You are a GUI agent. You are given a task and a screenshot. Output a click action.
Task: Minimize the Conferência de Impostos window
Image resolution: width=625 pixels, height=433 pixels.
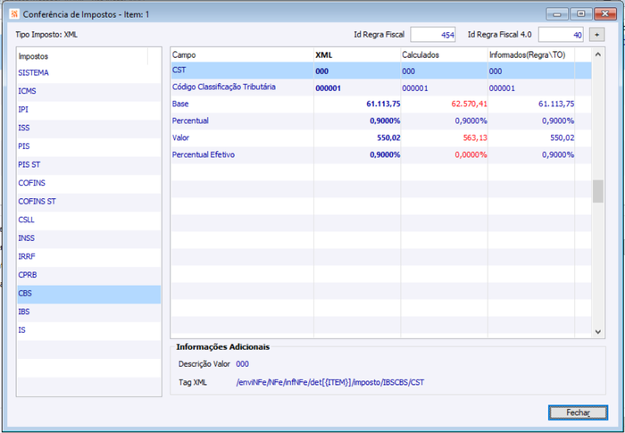point(557,14)
